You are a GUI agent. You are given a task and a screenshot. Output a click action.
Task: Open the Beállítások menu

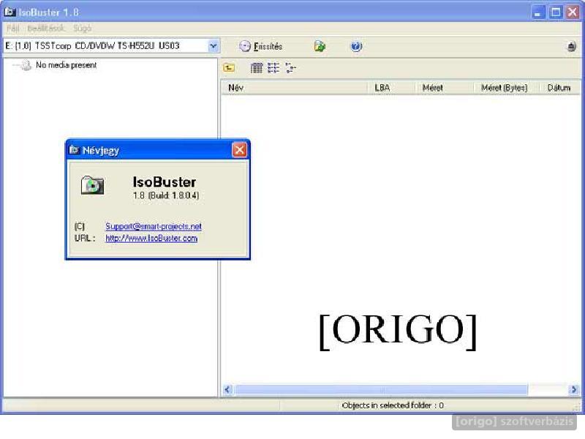point(46,28)
